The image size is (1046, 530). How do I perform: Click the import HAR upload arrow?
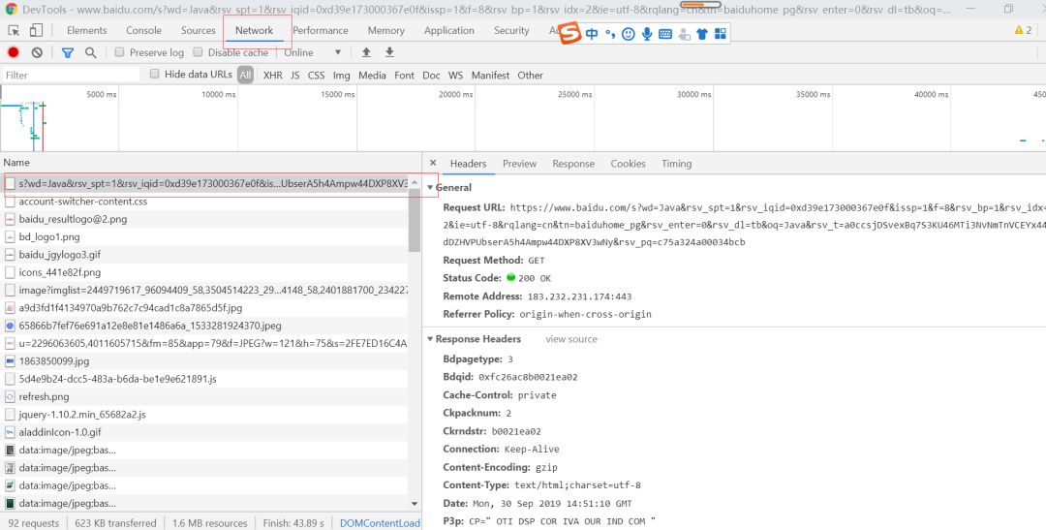click(x=366, y=52)
